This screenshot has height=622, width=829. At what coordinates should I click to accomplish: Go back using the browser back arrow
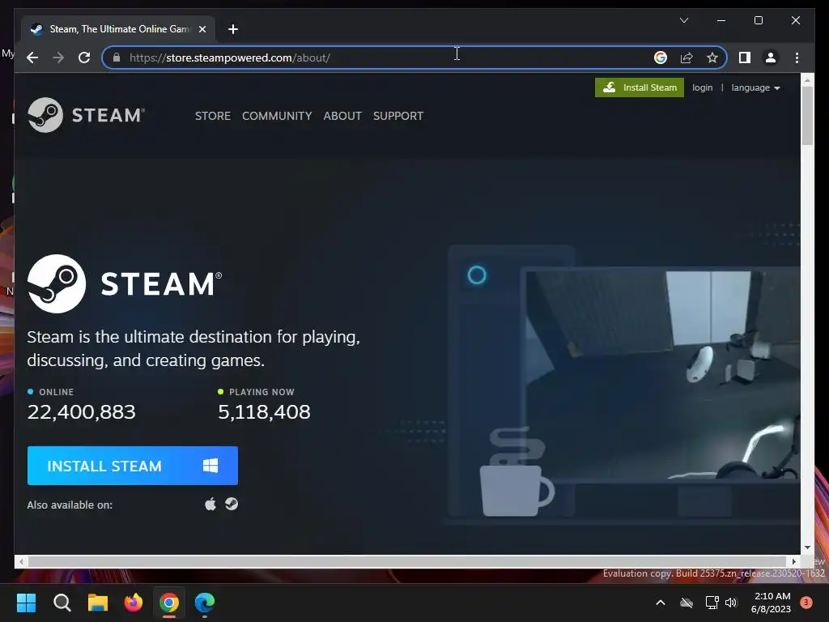click(32, 58)
